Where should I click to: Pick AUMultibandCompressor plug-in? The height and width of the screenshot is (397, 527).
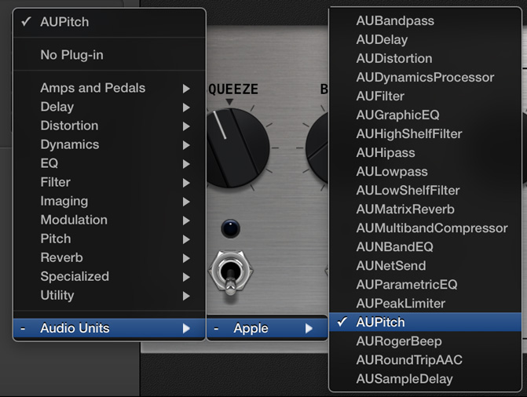[425, 228]
